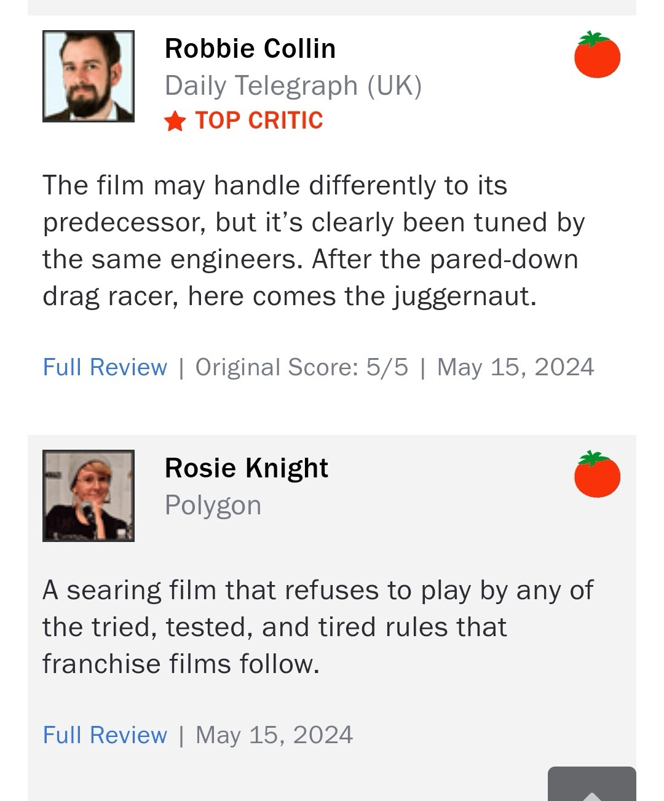Viewport: 664px width, 801px height.
Task: Click the TOP CRITIC label
Action: [259, 121]
